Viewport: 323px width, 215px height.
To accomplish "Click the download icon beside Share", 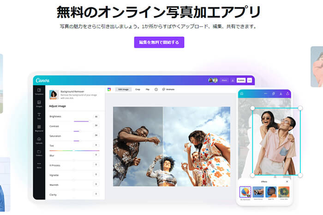I will pyautogui.click(x=233, y=80).
